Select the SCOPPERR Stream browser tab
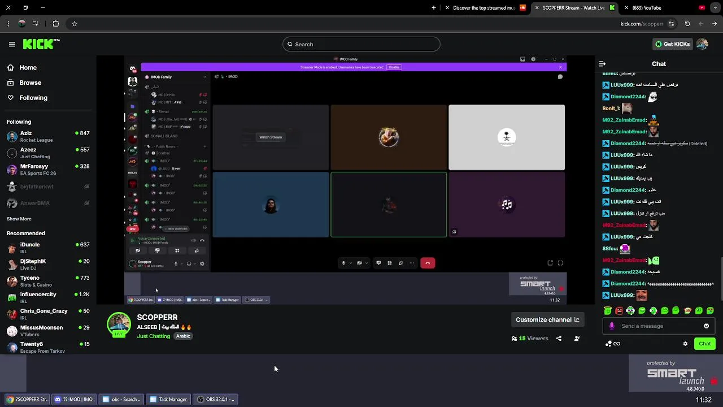Viewport: 723px width, 407px height. tap(574, 8)
